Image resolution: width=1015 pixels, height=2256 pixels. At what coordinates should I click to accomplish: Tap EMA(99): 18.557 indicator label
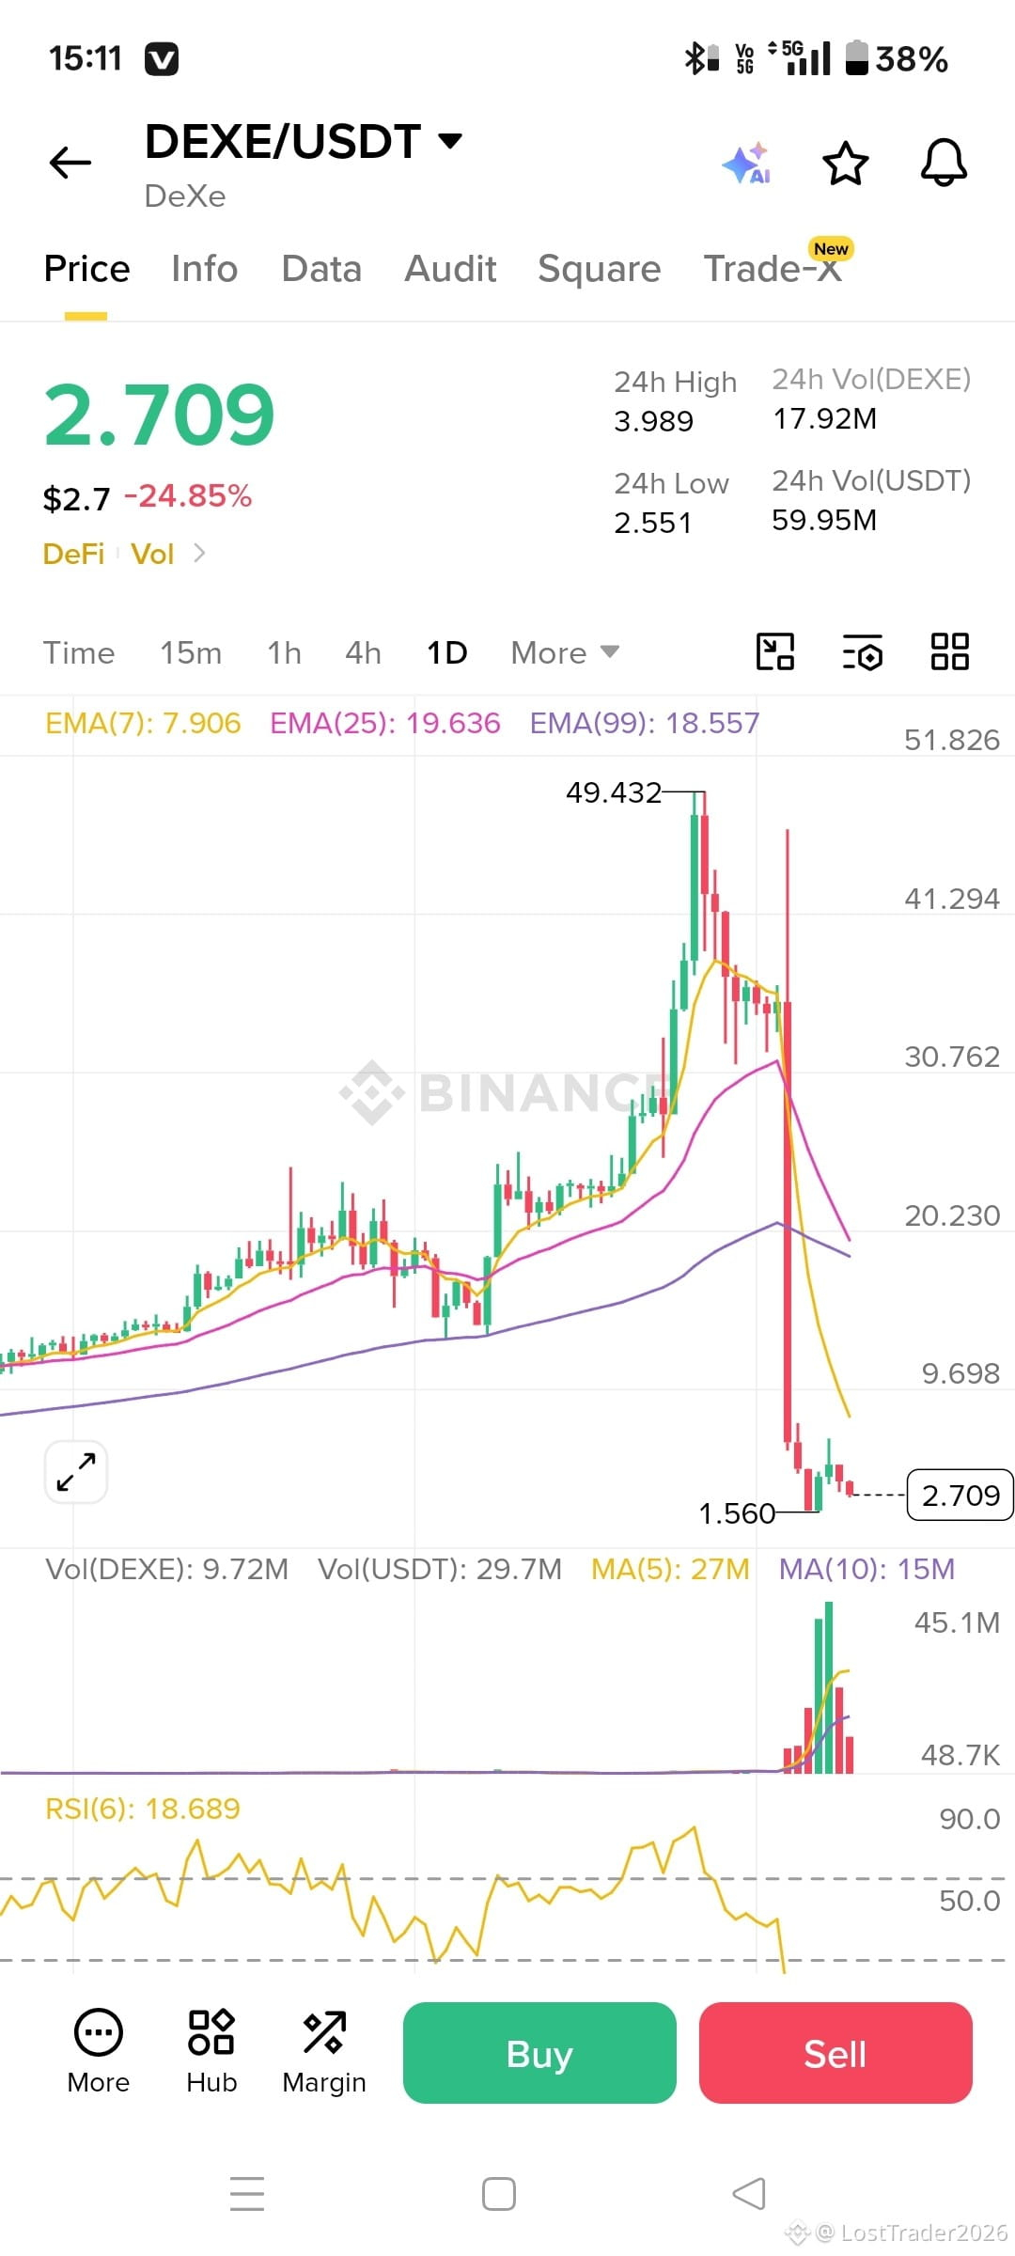645,723
